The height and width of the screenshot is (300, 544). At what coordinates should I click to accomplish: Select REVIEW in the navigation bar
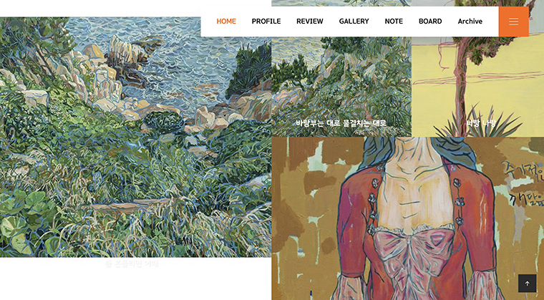309,21
